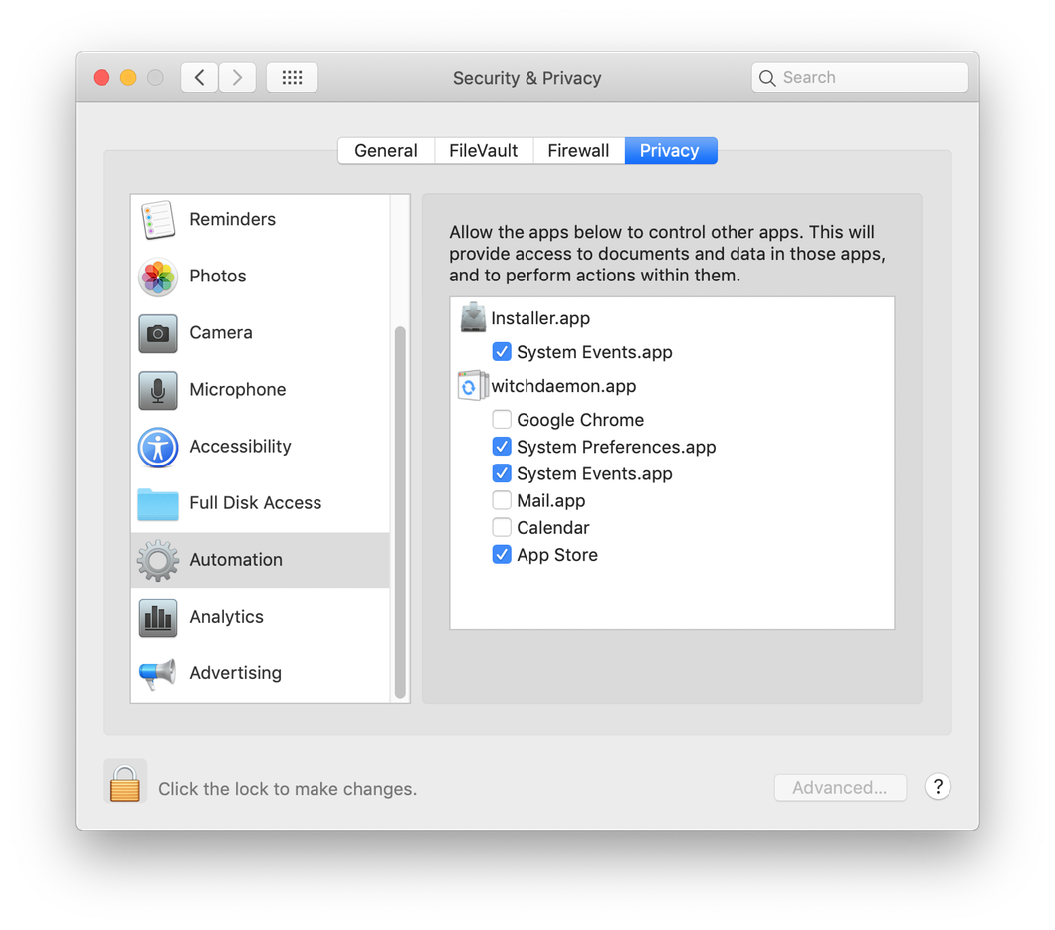1055x930 pixels.
Task: Select Full Disk Access label
Action: click(256, 503)
